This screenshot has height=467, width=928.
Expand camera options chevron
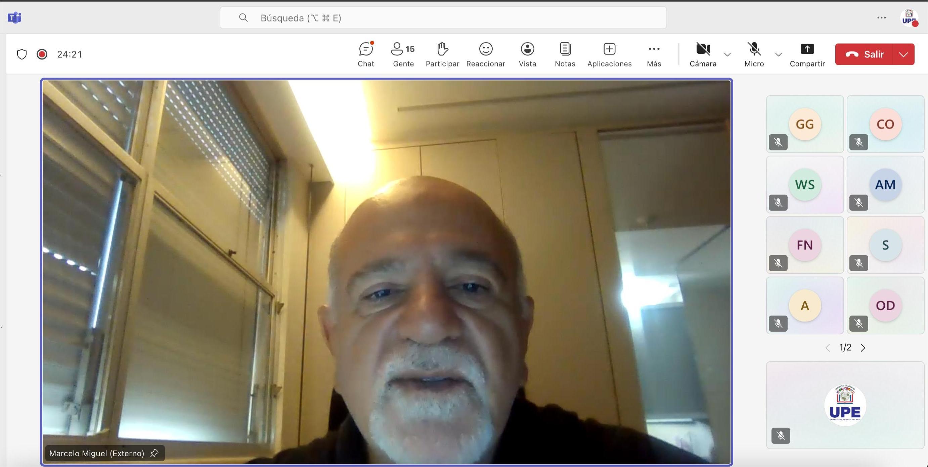point(727,55)
